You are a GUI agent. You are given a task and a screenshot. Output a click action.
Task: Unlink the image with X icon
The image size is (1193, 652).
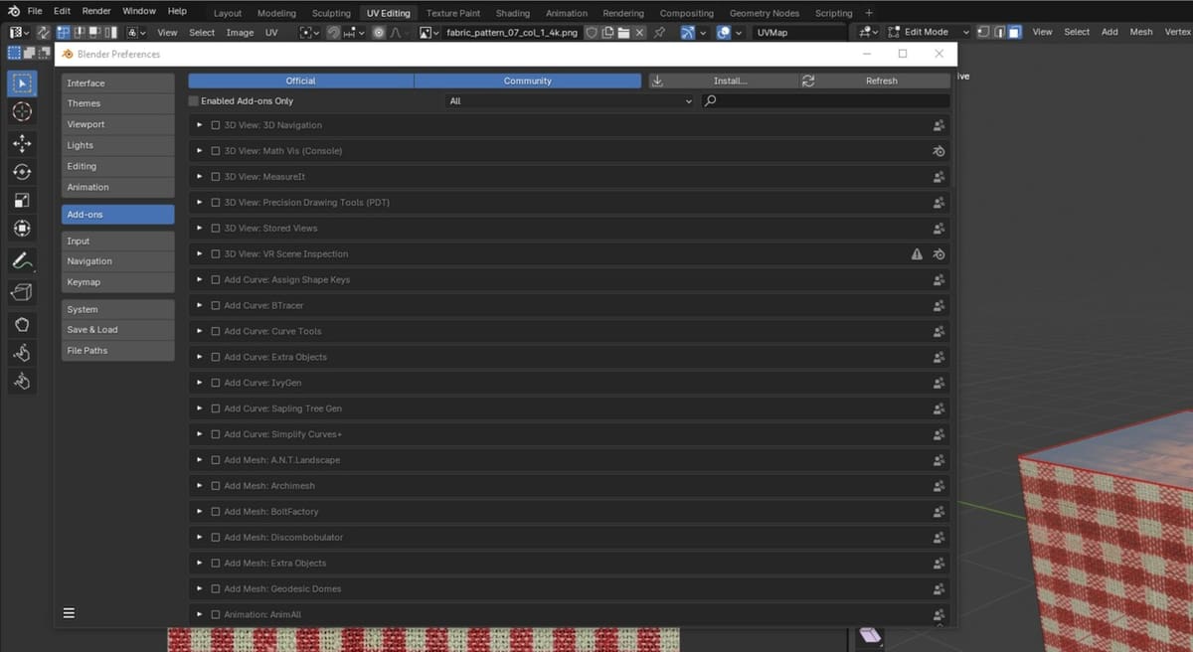pyautogui.click(x=639, y=33)
